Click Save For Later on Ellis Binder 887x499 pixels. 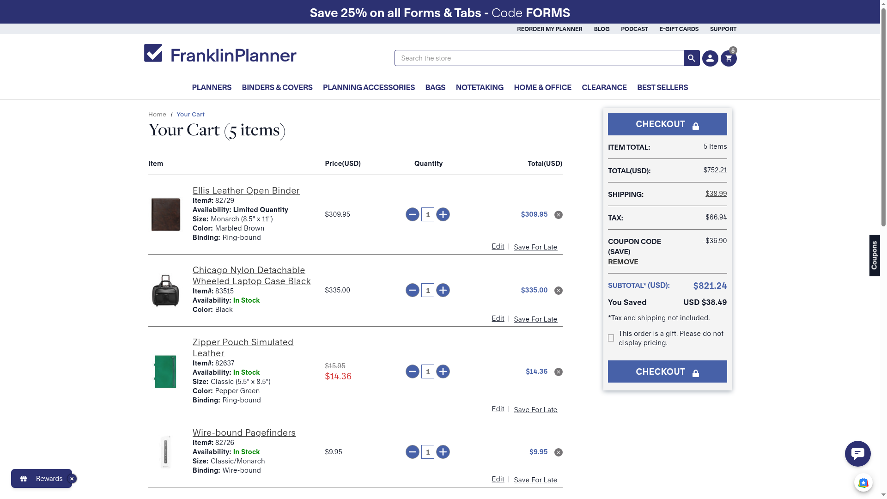coord(535,247)
